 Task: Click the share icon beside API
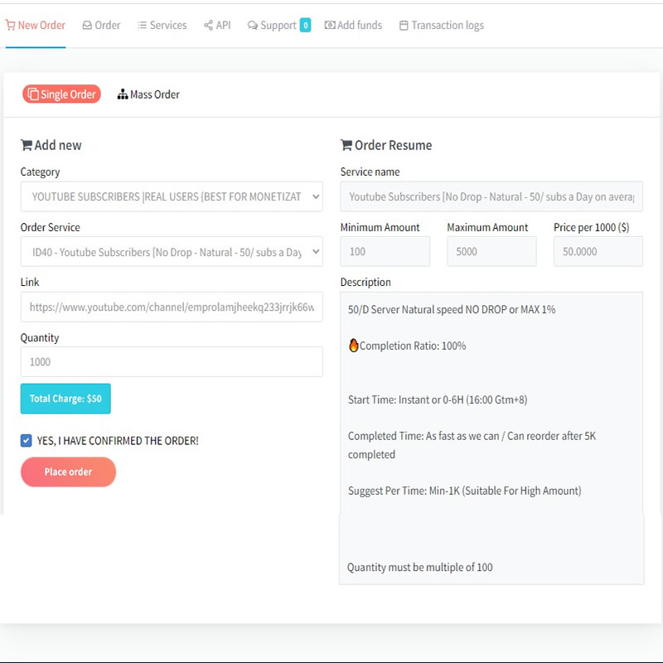[208, 26]
